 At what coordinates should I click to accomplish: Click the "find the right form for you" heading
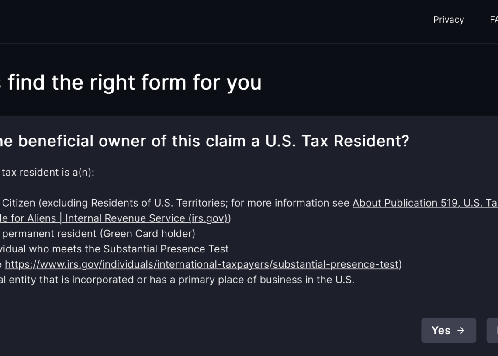click(135, 82)
